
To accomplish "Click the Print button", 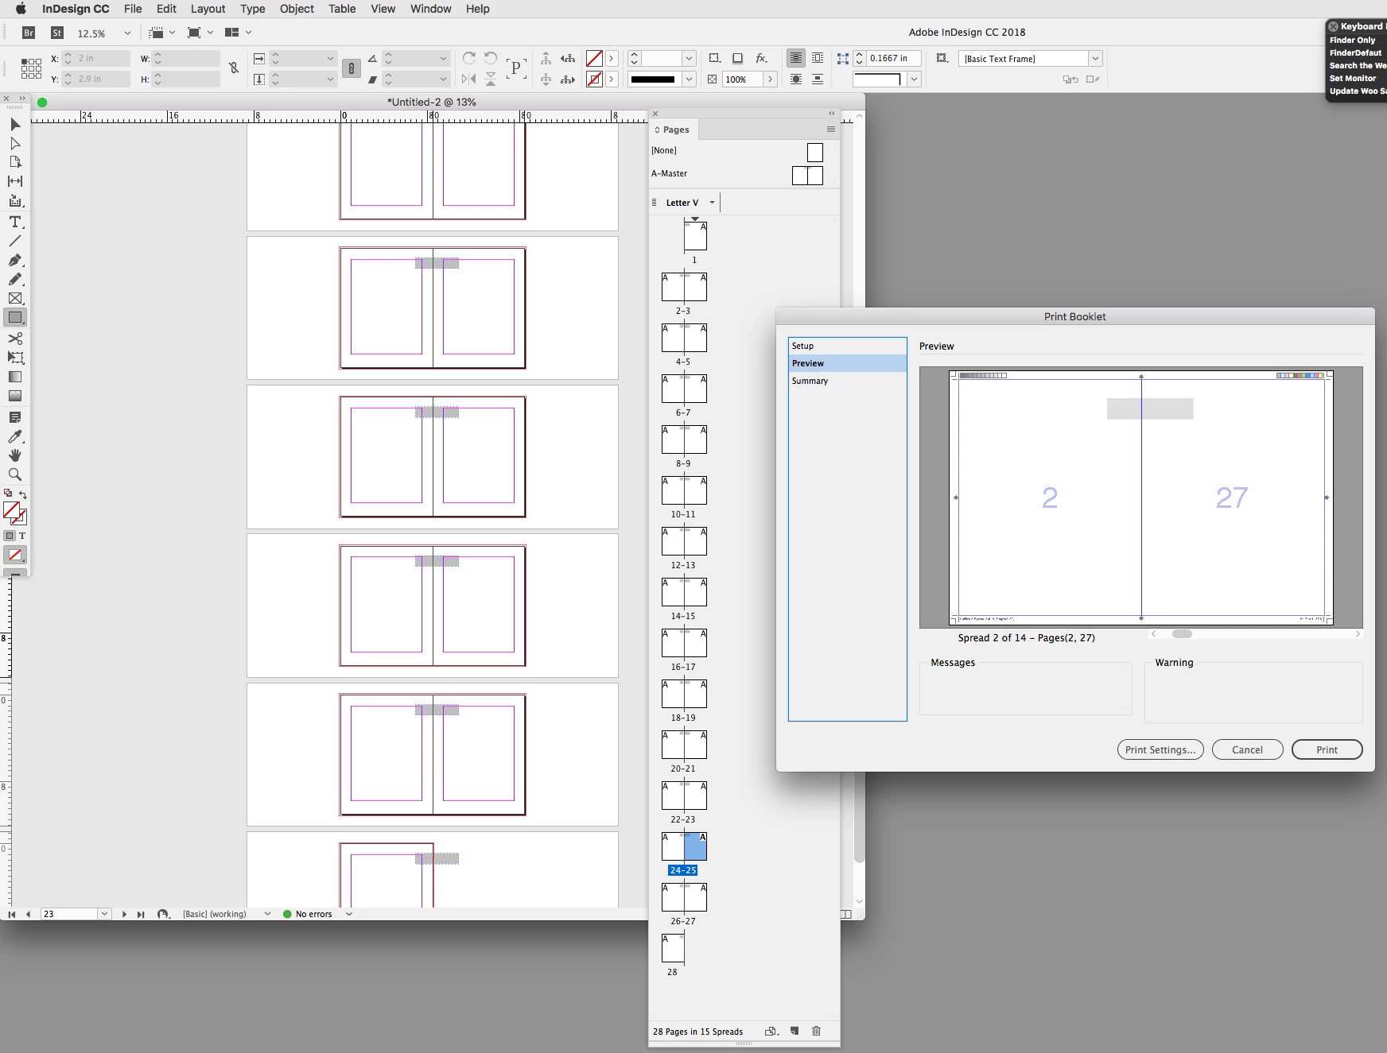I will pyautogui.click(x=1327, y=749).
